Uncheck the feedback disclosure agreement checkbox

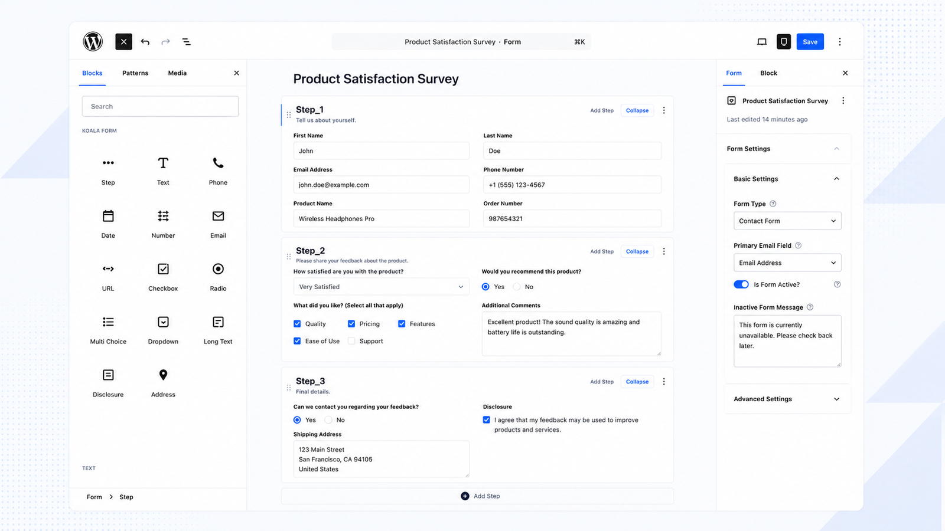pos(486,420)
